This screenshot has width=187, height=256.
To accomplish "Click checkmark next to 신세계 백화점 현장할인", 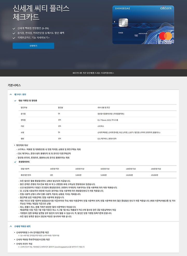I will pos(14,29).
